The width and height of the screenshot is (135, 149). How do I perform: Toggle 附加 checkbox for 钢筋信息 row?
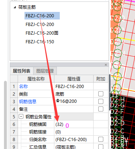point(101,101)
